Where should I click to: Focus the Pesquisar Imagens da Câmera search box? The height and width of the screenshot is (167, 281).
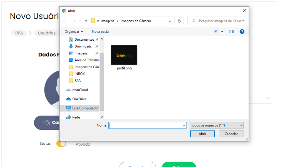tap(216, 21)
